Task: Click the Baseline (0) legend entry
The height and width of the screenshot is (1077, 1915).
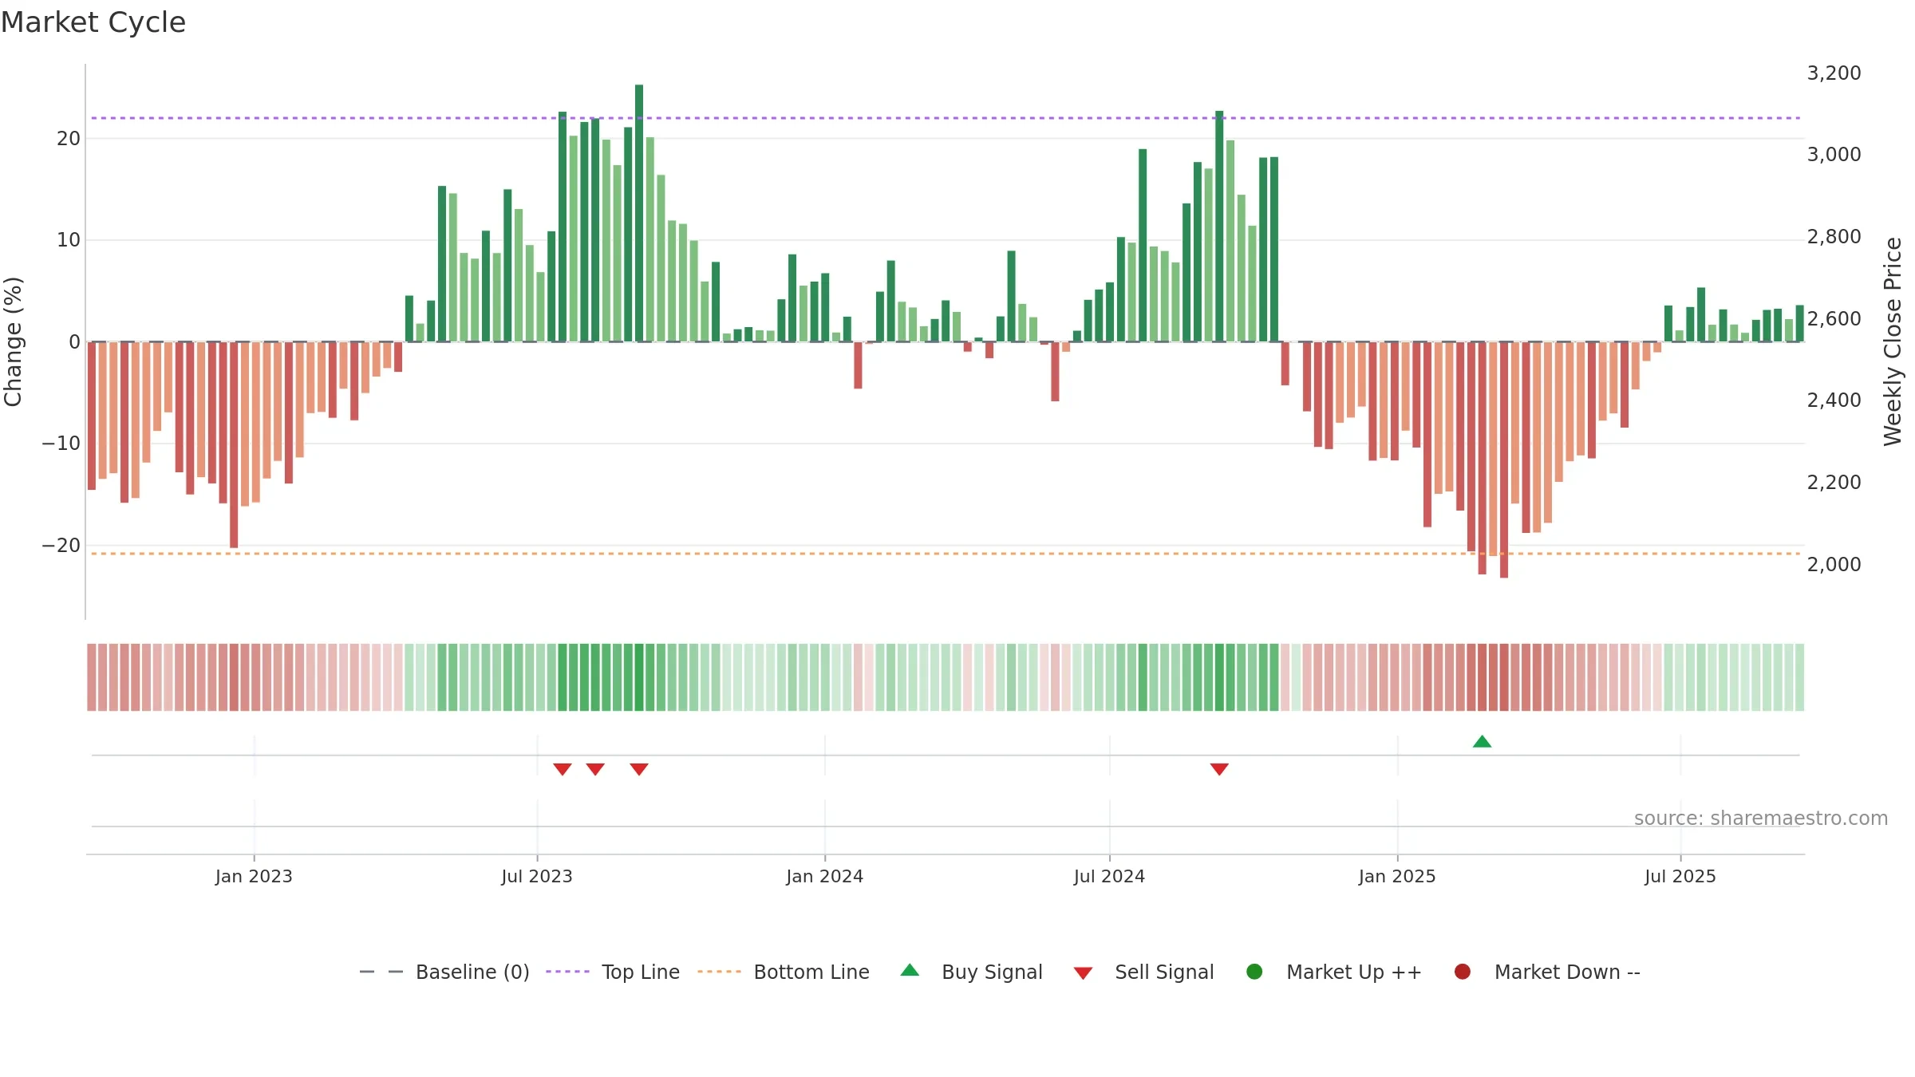Action: pos(444,972)
